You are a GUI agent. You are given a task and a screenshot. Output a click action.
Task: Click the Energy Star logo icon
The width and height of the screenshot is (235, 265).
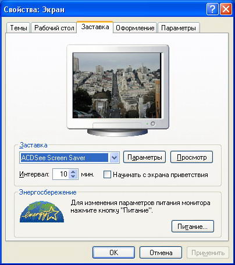(x=42, y=211)
